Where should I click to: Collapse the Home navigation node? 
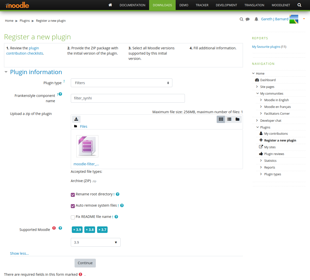coord(253,73)
